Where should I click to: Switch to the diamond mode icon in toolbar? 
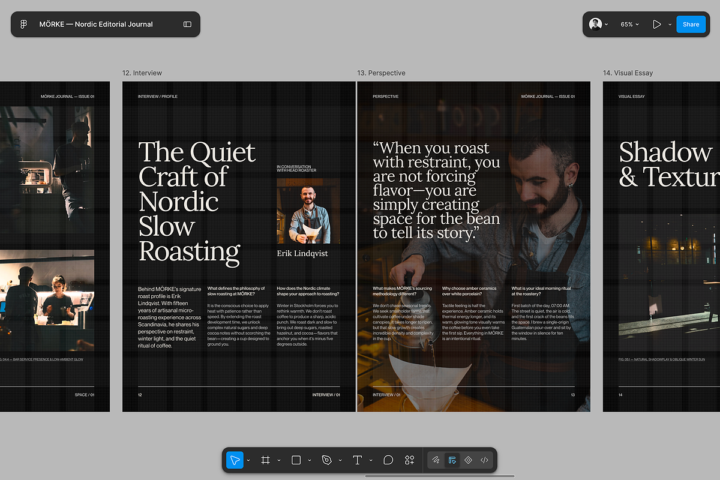[x=469, y=460]
